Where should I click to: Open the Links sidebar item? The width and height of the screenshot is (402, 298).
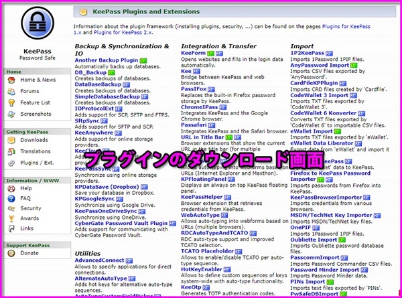coord(27,228)
